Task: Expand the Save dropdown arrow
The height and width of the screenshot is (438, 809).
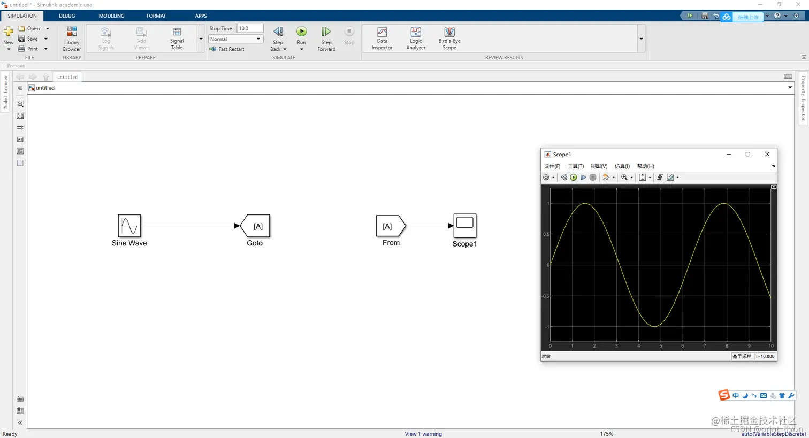Action: [x=46, y=39]
